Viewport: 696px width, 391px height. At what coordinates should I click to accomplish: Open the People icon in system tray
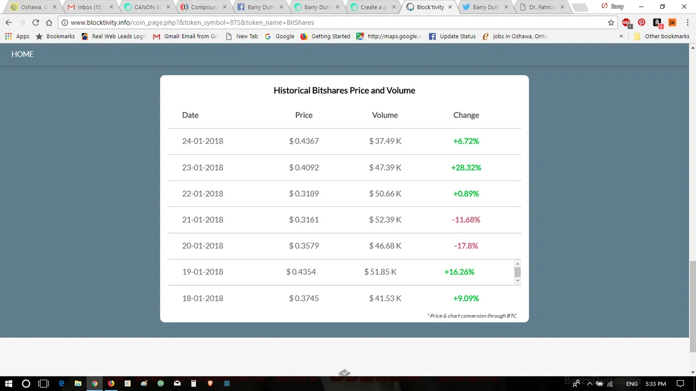coord(576,384)
